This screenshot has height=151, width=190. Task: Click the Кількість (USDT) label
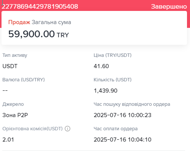click(112, 80)
